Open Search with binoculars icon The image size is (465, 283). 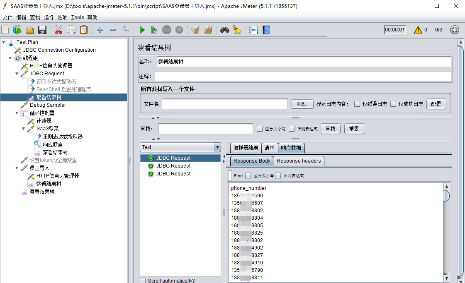(224, 30)
